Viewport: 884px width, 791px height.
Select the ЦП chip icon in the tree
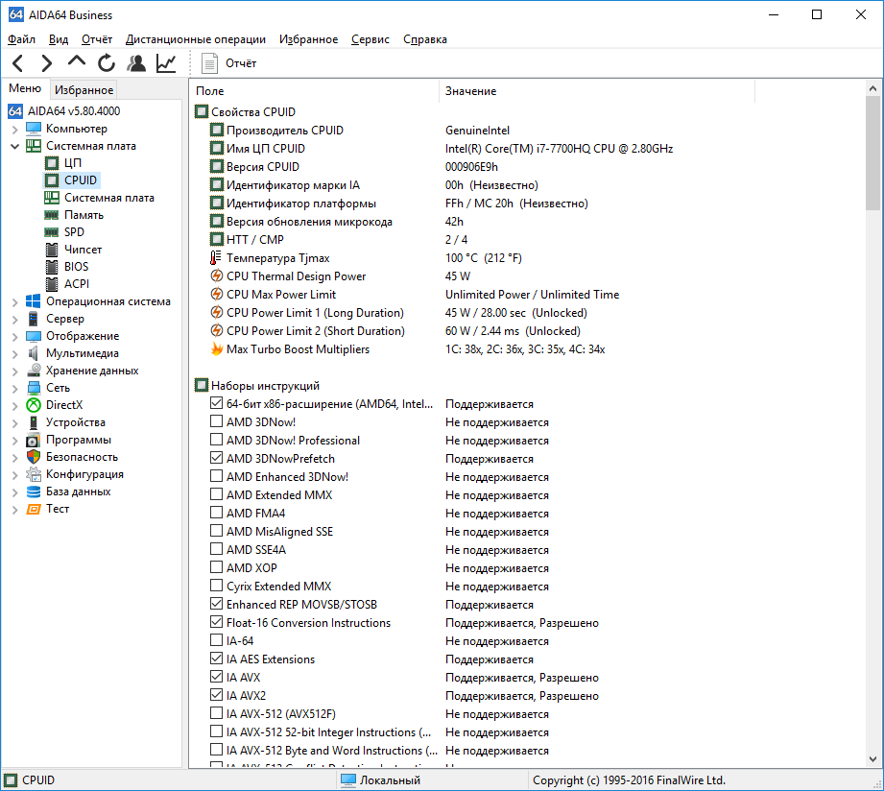coord(52,163)
